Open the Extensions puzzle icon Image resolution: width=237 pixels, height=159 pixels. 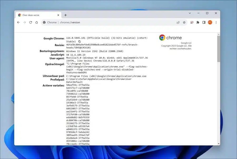click(x=198, y=22)
